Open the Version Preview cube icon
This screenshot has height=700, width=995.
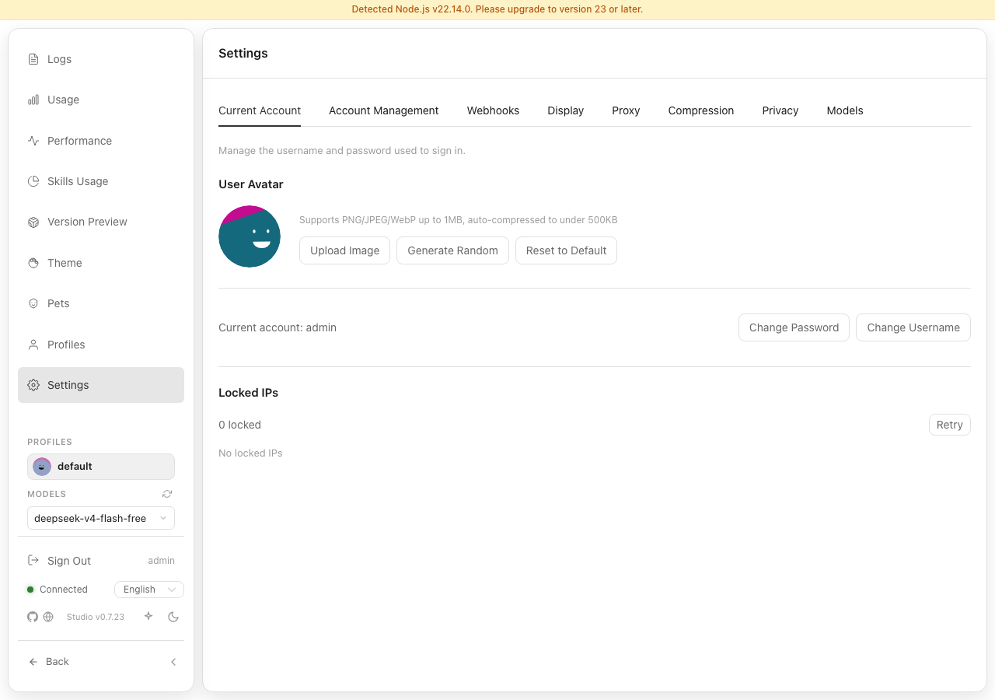click(33, 222)
